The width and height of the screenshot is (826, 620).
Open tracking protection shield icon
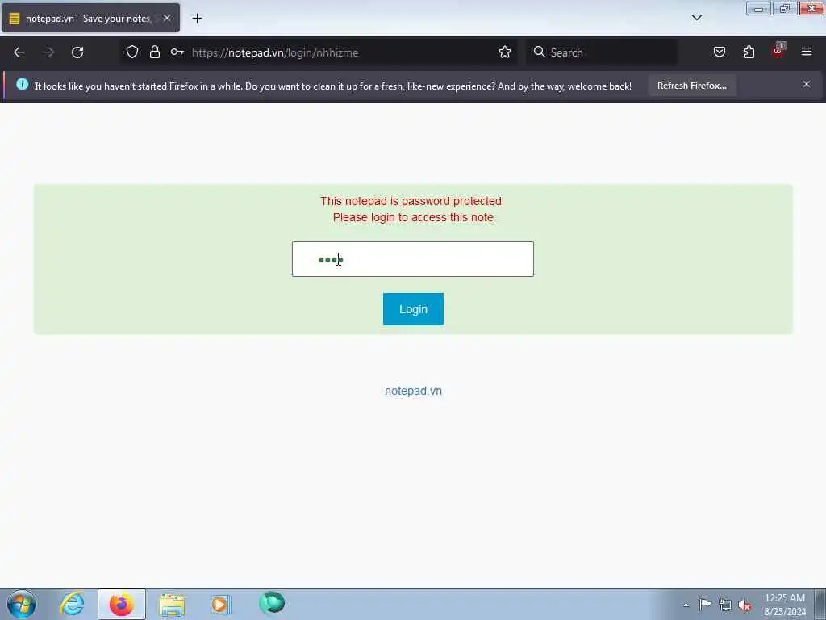[x=132, y=52]
